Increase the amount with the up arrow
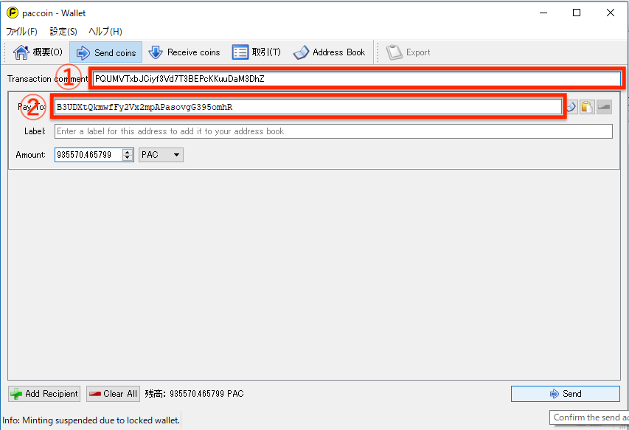629x430 pixels. pos(128,152)
